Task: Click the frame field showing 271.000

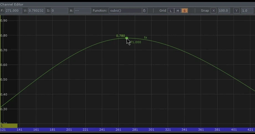Action: (14, 11)
